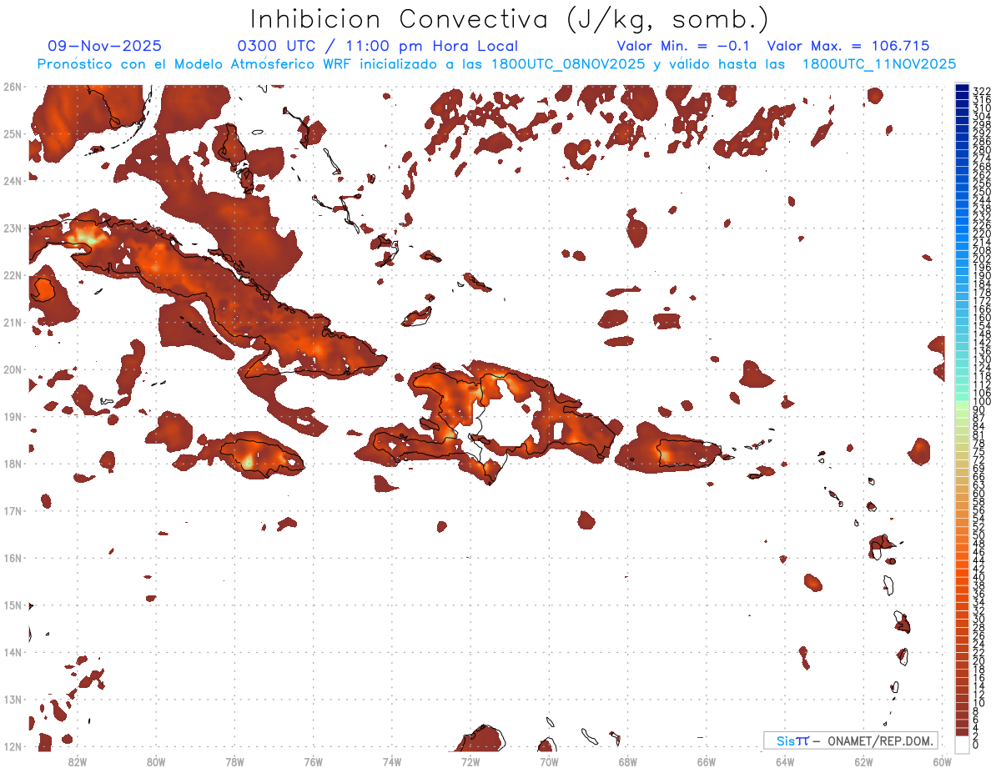The width and height of the screenshot is (1001, 773).
Task: Click the '15N' latitude label
Action: coord(12,605)
